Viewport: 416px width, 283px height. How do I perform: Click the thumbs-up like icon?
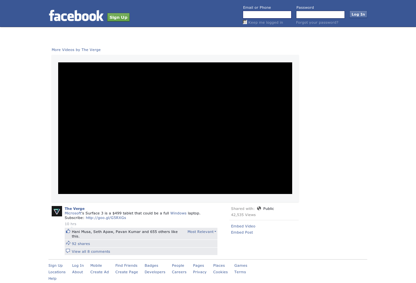coord(68,231)
